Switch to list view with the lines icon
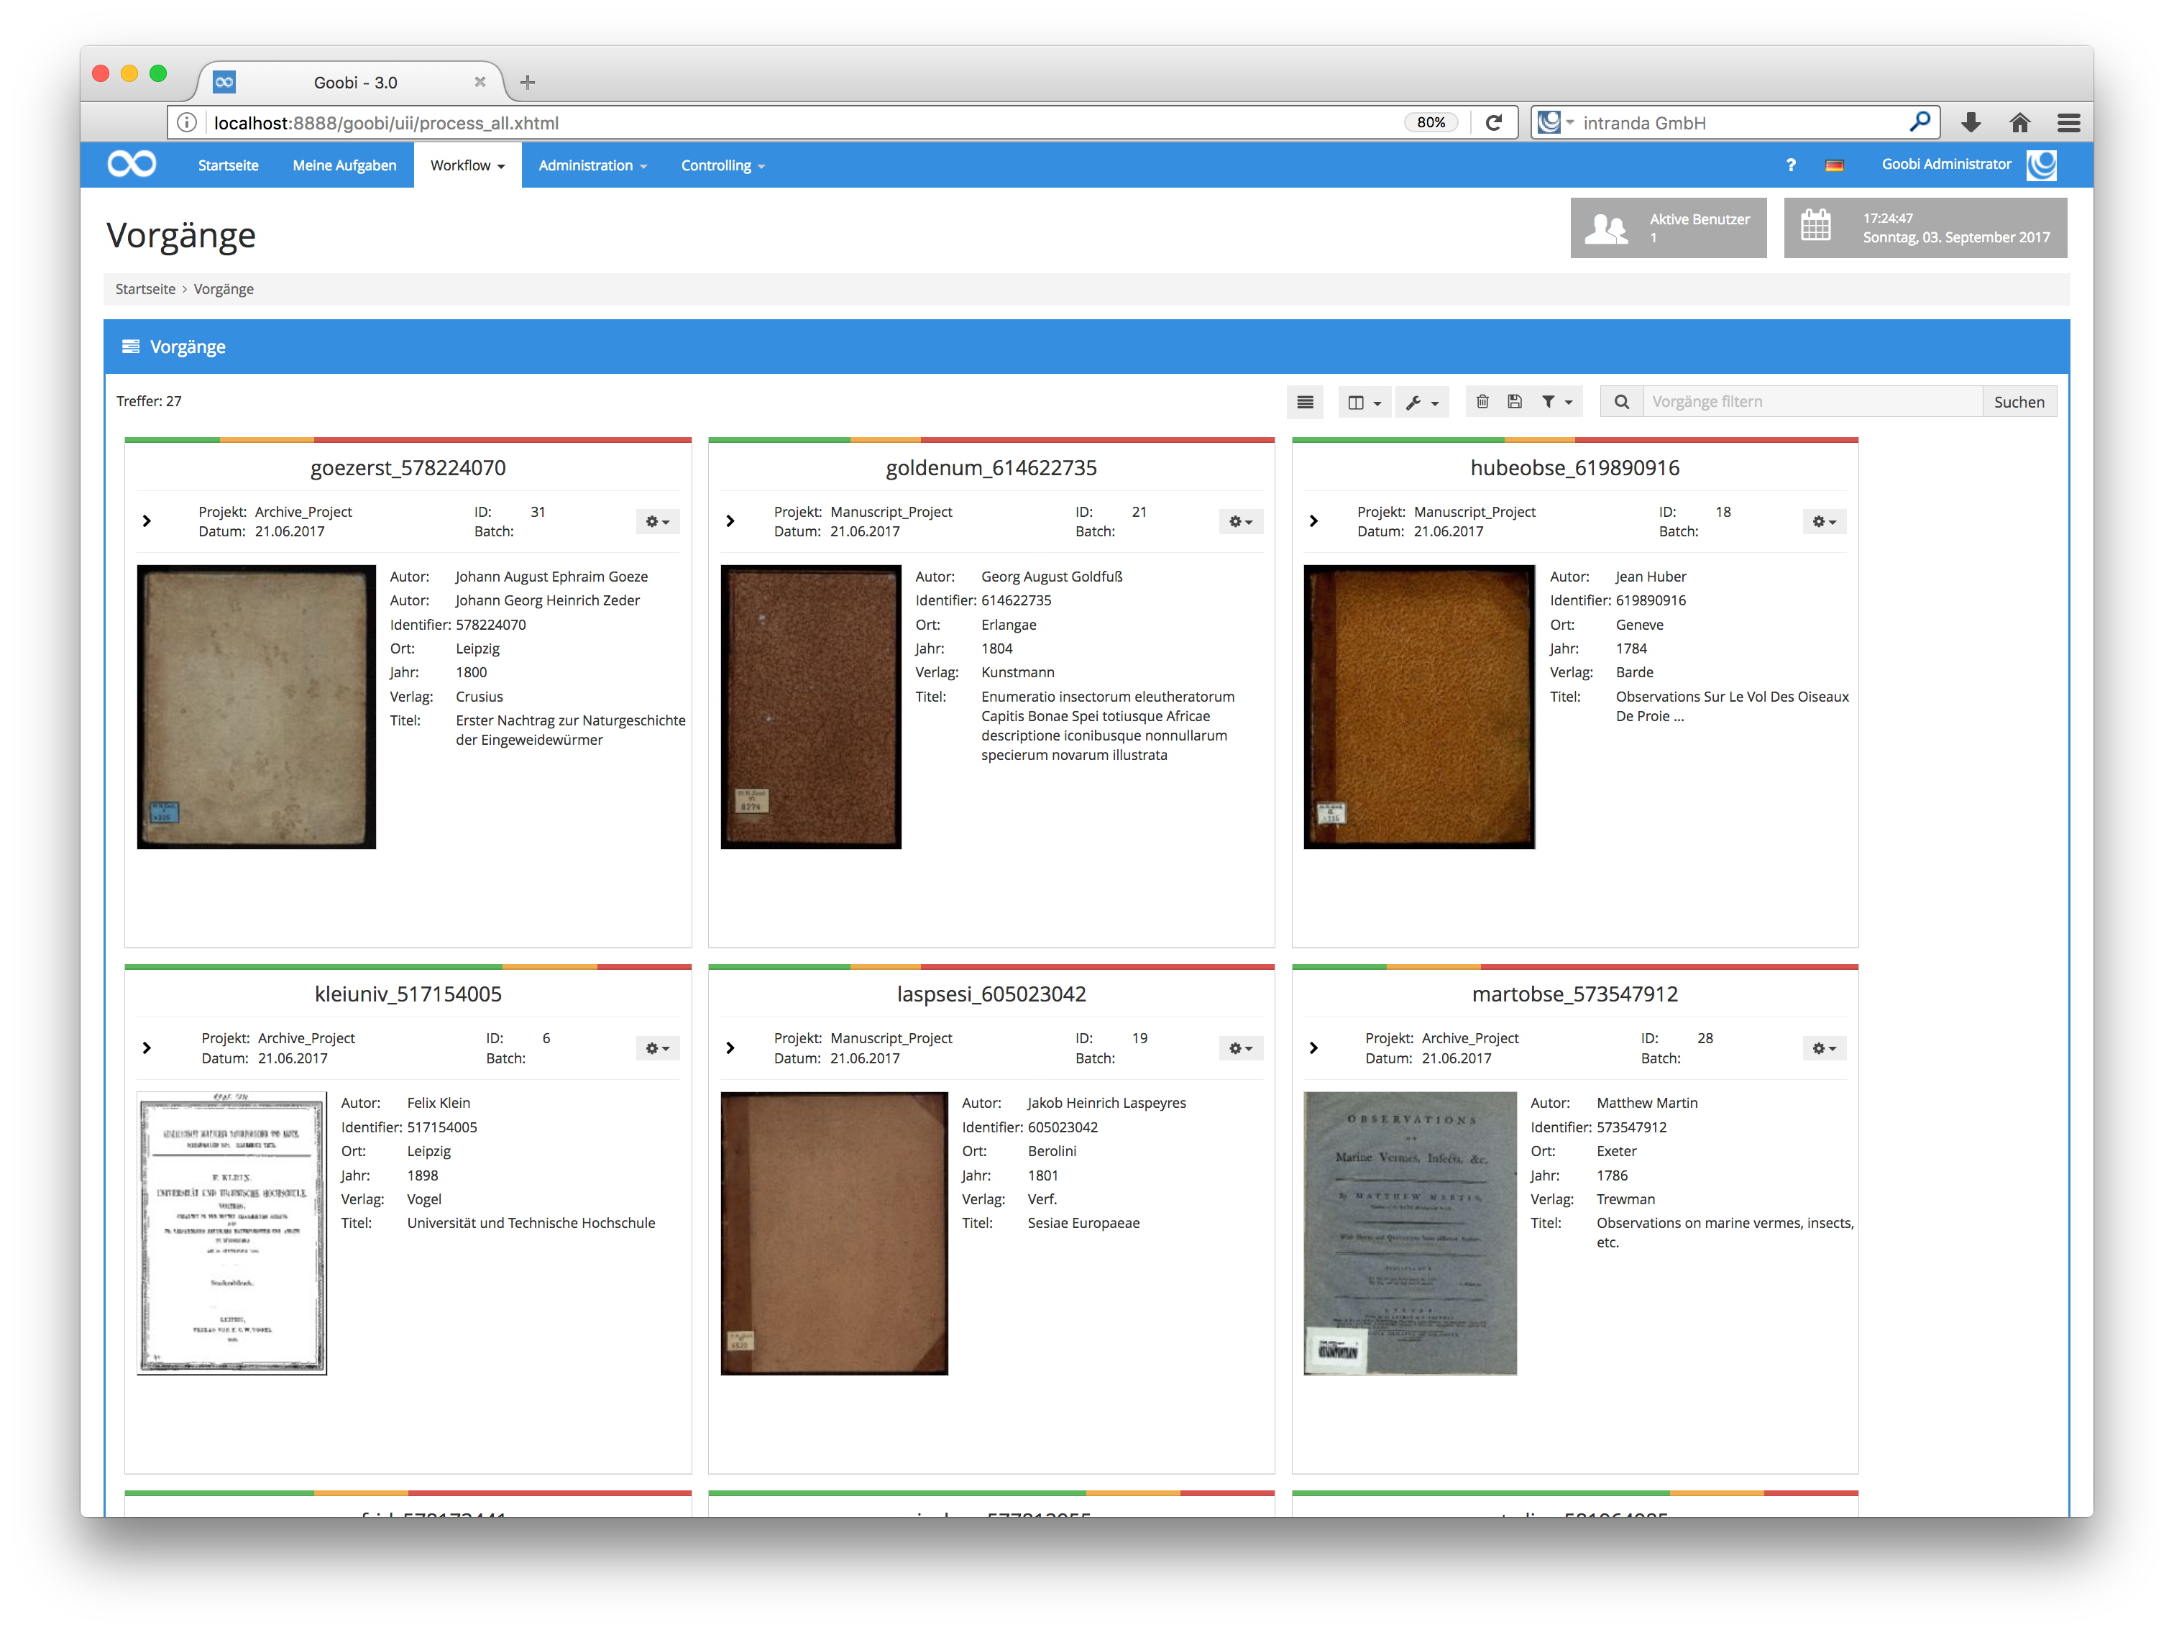The width and height of the screenshot is (2174, 1632). pos(1304,402)
